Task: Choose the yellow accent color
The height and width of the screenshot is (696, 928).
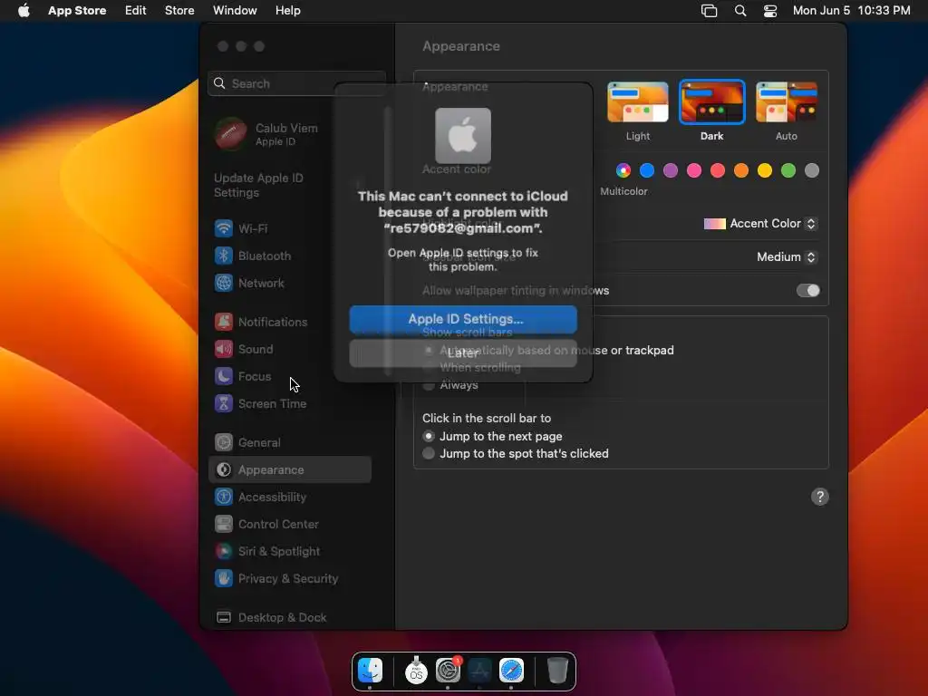Action: (x=765, y=170)
